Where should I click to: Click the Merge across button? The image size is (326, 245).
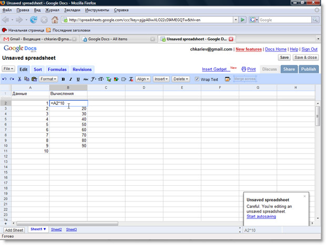(x=244, y=79)
